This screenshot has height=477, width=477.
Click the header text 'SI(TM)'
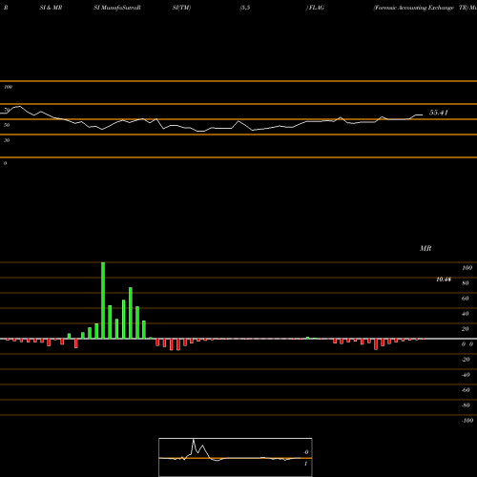pyautogui.click(x=181, y=8)
